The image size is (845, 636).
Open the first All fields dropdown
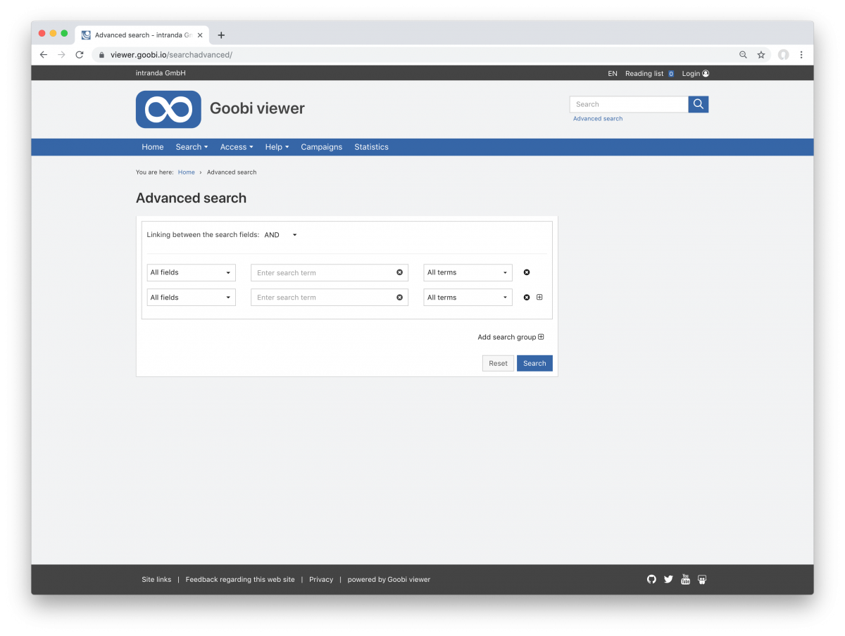191,272
